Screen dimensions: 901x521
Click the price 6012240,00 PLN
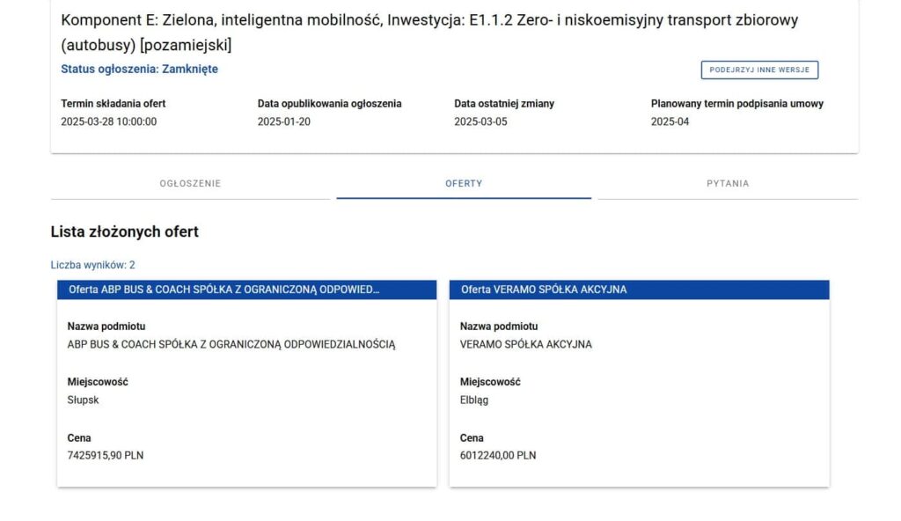497,456
